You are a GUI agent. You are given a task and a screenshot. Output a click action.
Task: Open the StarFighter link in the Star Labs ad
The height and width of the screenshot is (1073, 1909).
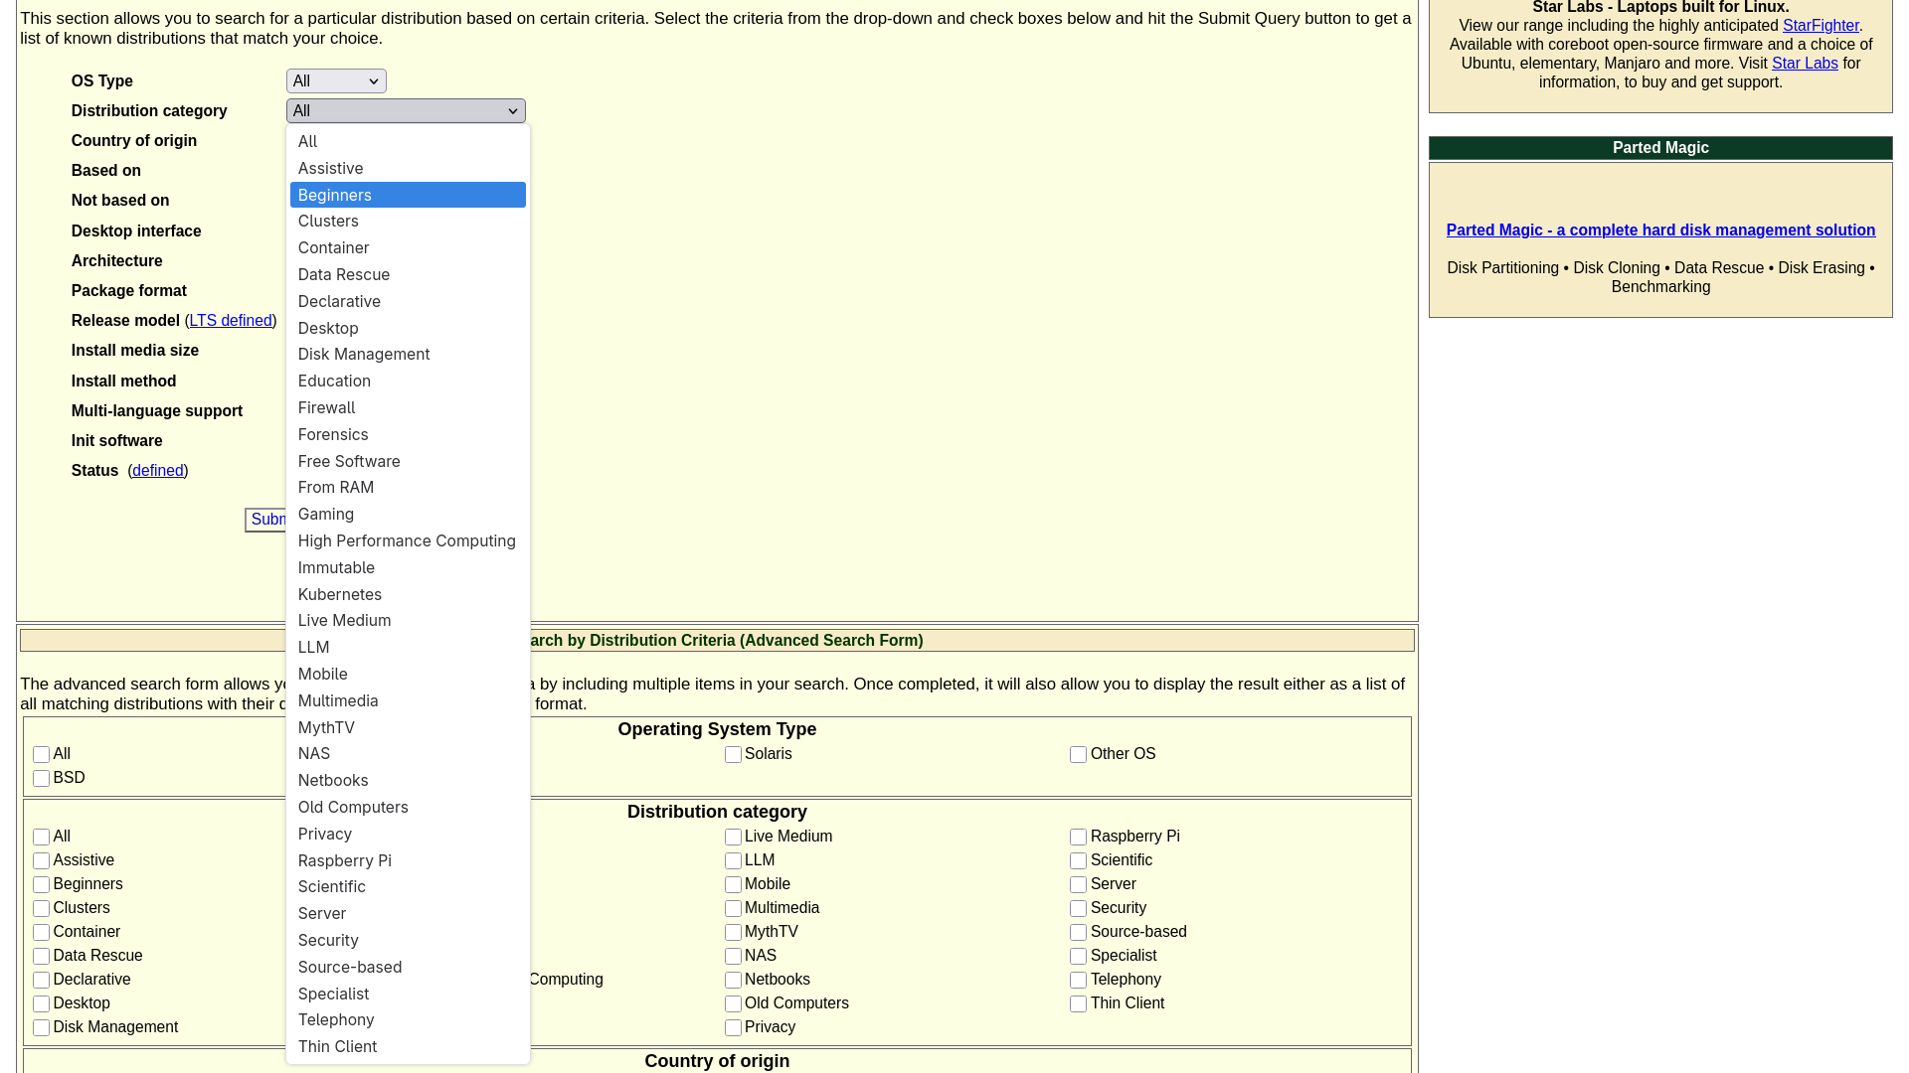tap(1821, 25)
